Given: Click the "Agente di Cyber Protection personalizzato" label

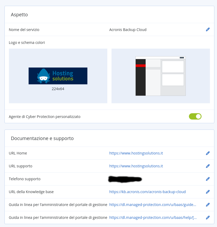Looking at the screenshot, I should 45,117.
